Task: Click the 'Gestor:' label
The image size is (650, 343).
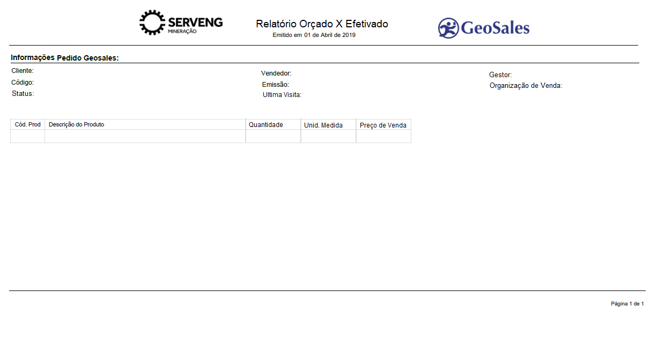Action: click(x=500, y=75)
